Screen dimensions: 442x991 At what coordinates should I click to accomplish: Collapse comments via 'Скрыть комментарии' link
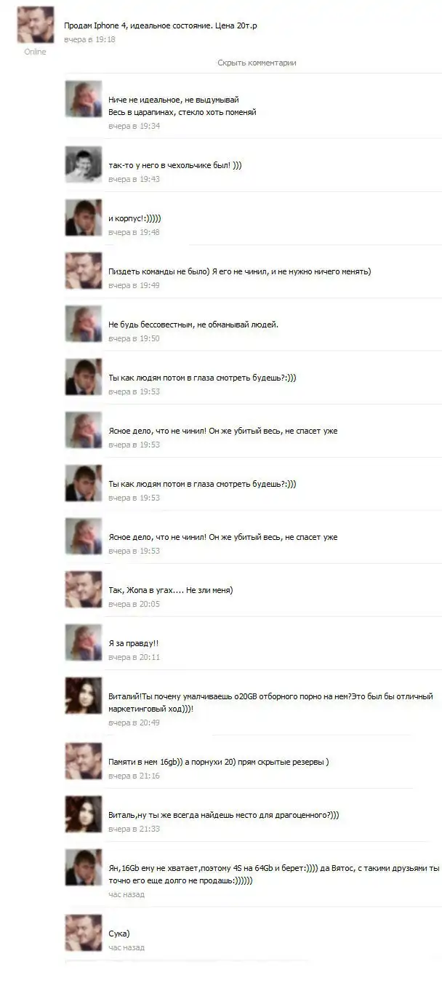(257, 63)
